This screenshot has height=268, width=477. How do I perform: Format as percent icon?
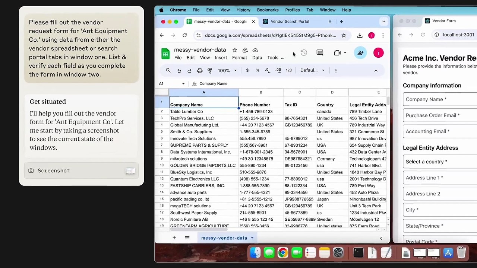click(258, 70)
